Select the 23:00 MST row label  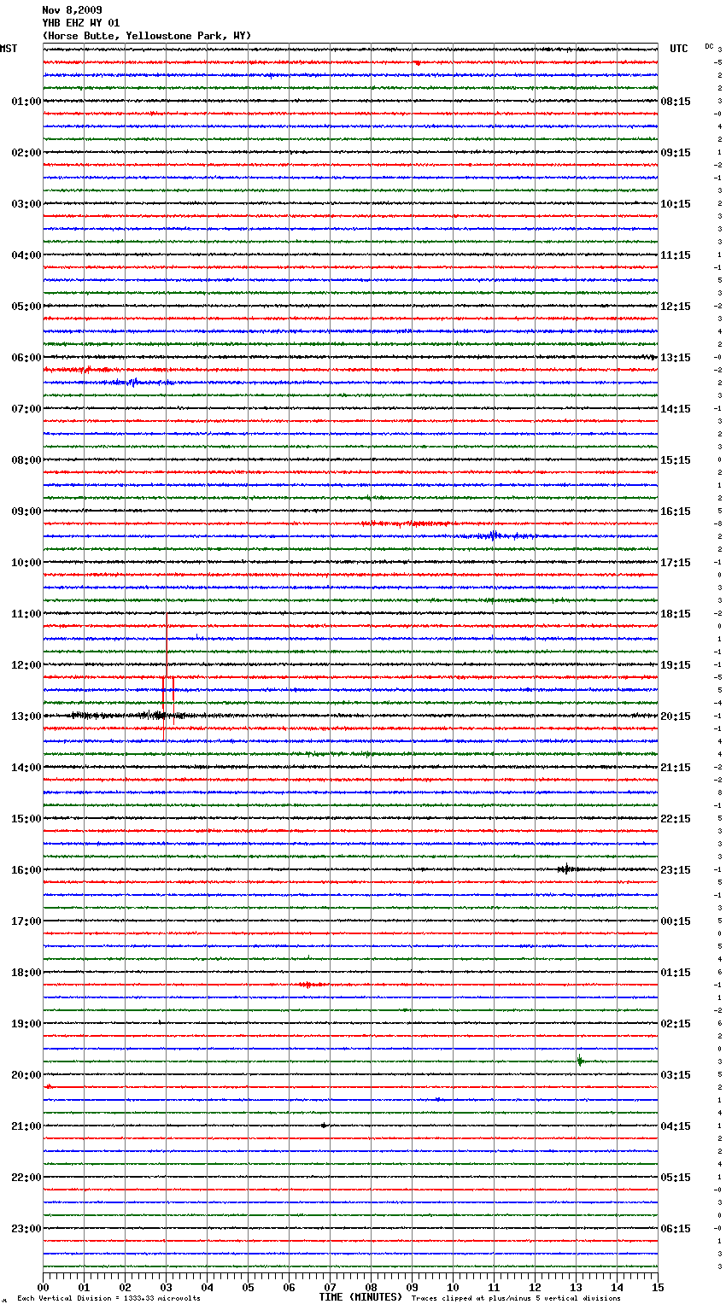click(26, 1229)
